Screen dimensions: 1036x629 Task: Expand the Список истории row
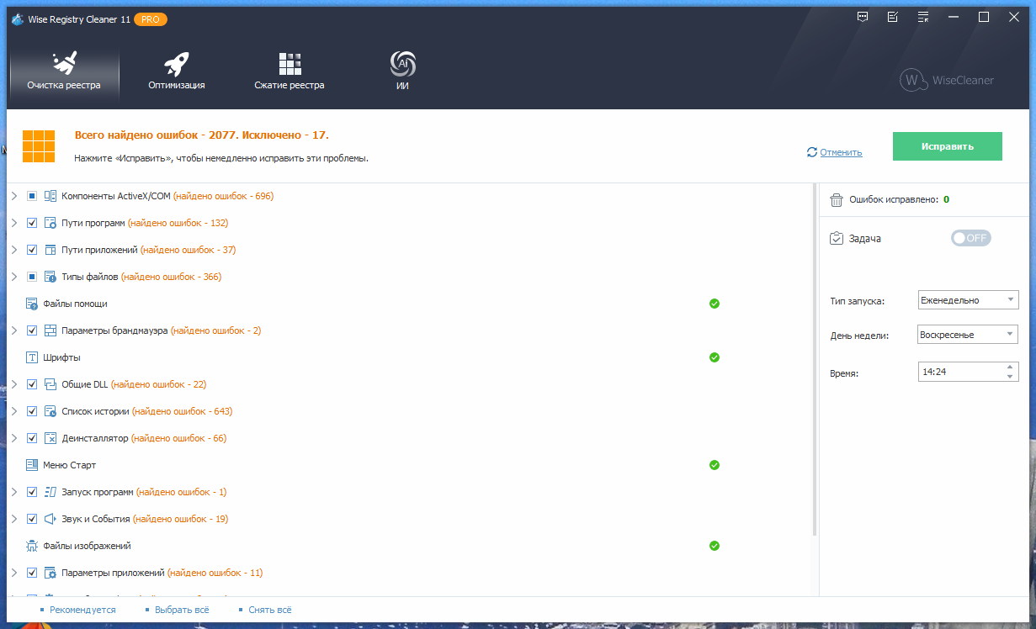click(13, 411)
